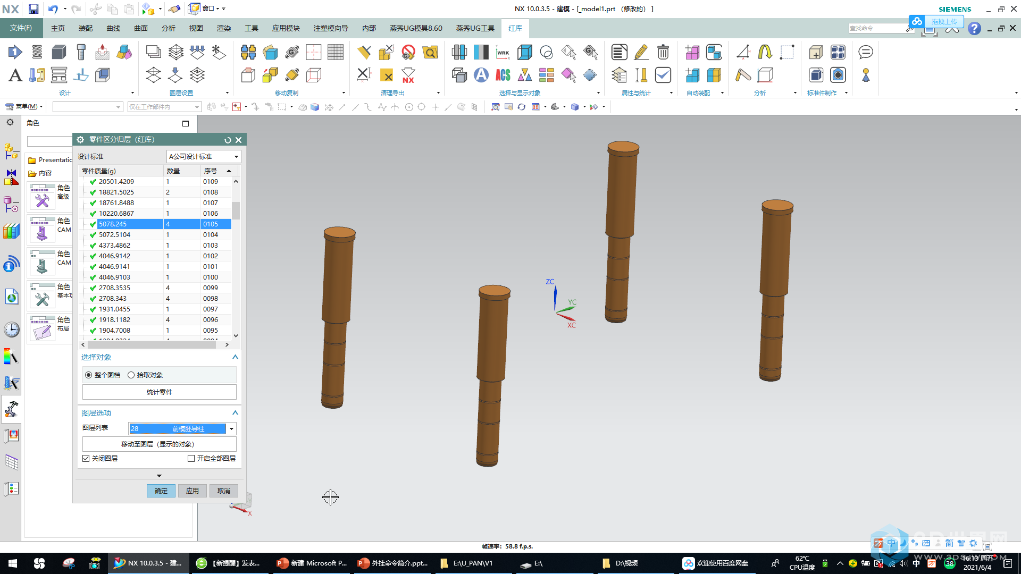Click the 移动至图层 (显示的对象) button
This screenshot has height=574, width=1021.
click(160, 444)
